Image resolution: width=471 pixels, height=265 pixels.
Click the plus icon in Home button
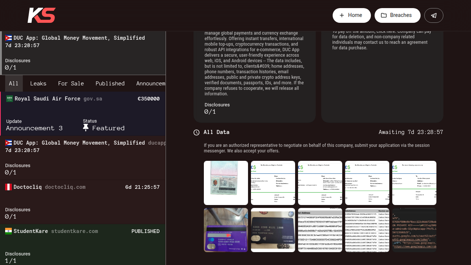[342, 15]
